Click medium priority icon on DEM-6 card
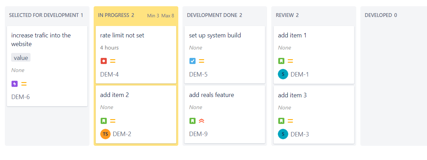Viewport: 427px width, 160px height. click(24, 84)
